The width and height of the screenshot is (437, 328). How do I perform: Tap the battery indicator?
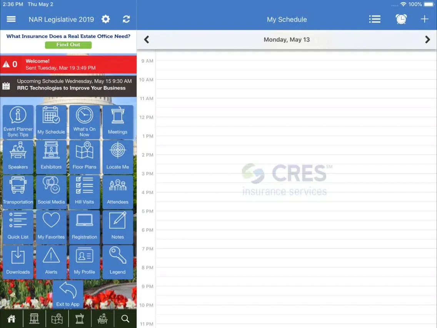pyautogui.click(x=429, y=4)
